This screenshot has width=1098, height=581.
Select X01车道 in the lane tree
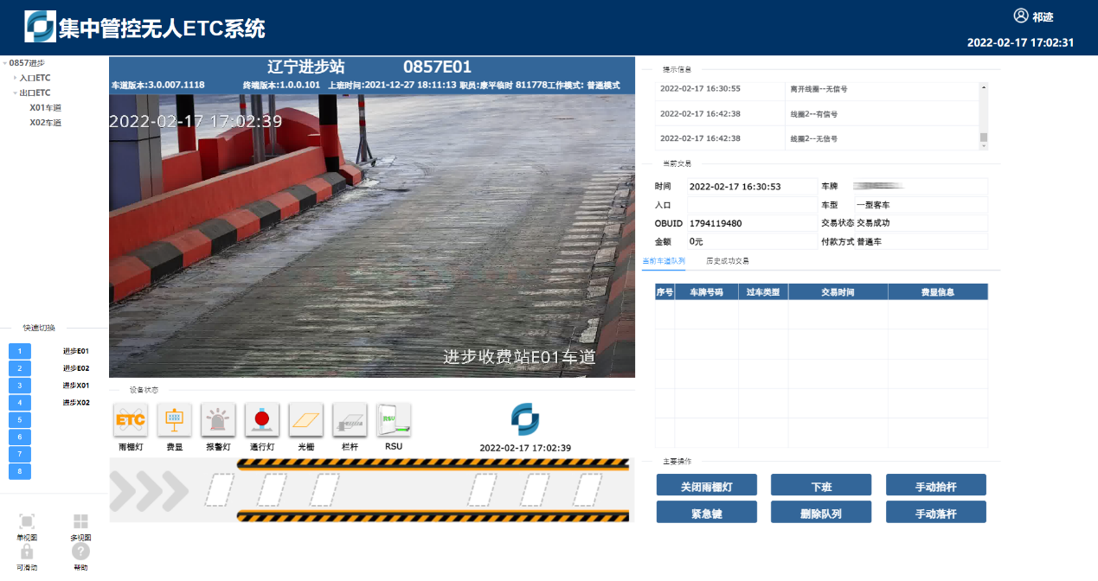pos(45,108)
